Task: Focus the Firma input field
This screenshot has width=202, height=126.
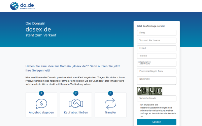Action: tap(157, 33)
